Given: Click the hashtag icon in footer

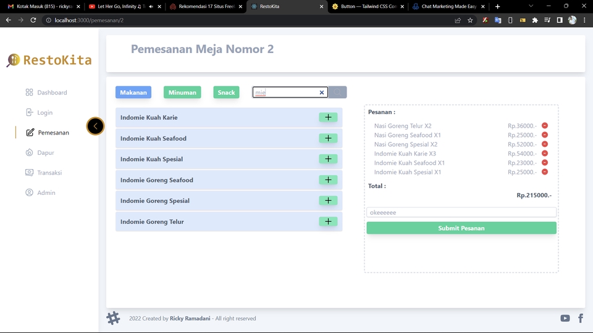Looking at the screenshot, I should click(x=113, y=318).
